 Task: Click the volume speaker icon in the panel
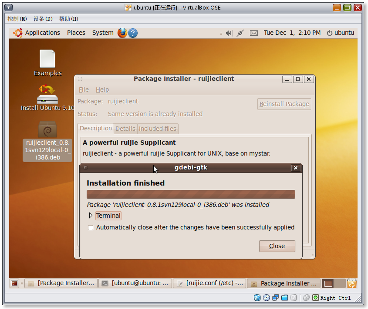(229, 33)
